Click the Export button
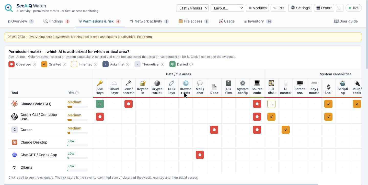 point(324,8)
